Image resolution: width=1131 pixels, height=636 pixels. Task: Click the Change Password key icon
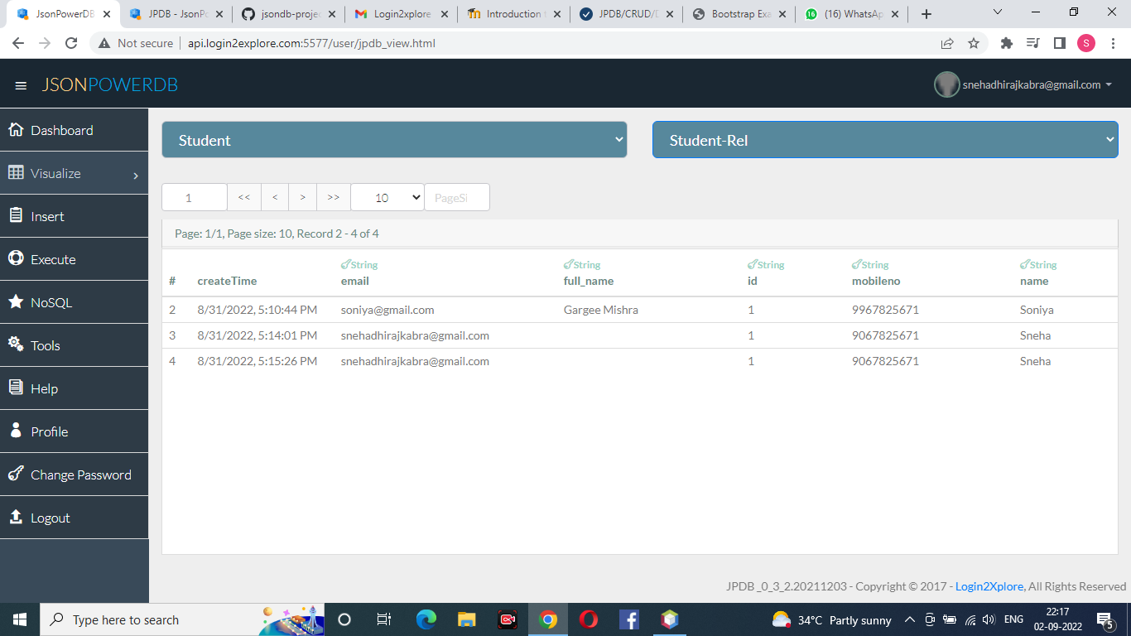(16, 475)
